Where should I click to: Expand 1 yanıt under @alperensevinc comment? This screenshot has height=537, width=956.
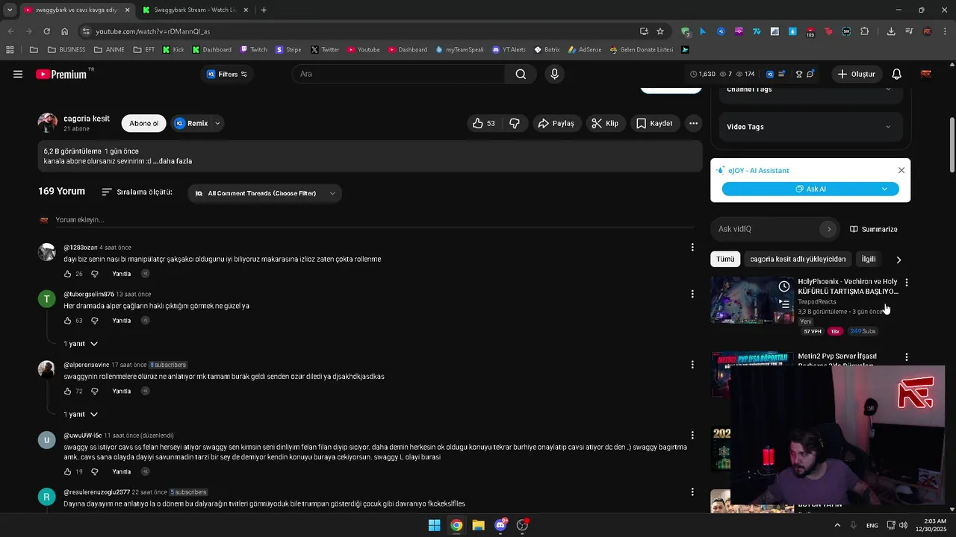pos(81,414)
